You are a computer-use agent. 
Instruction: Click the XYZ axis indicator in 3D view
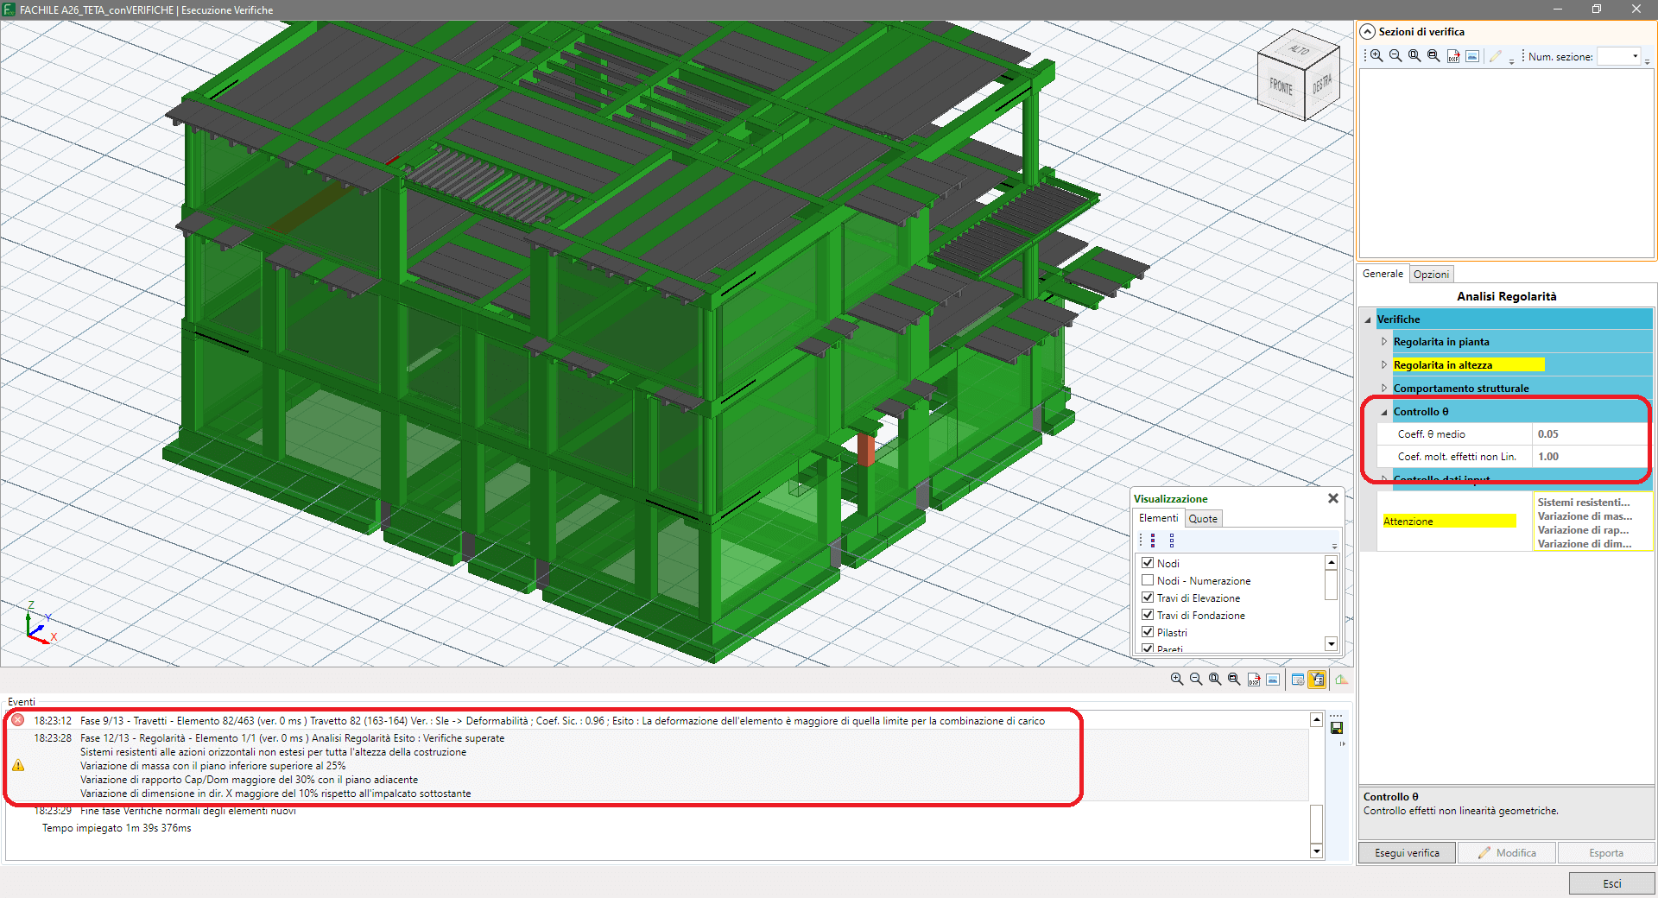click(40, 623)
